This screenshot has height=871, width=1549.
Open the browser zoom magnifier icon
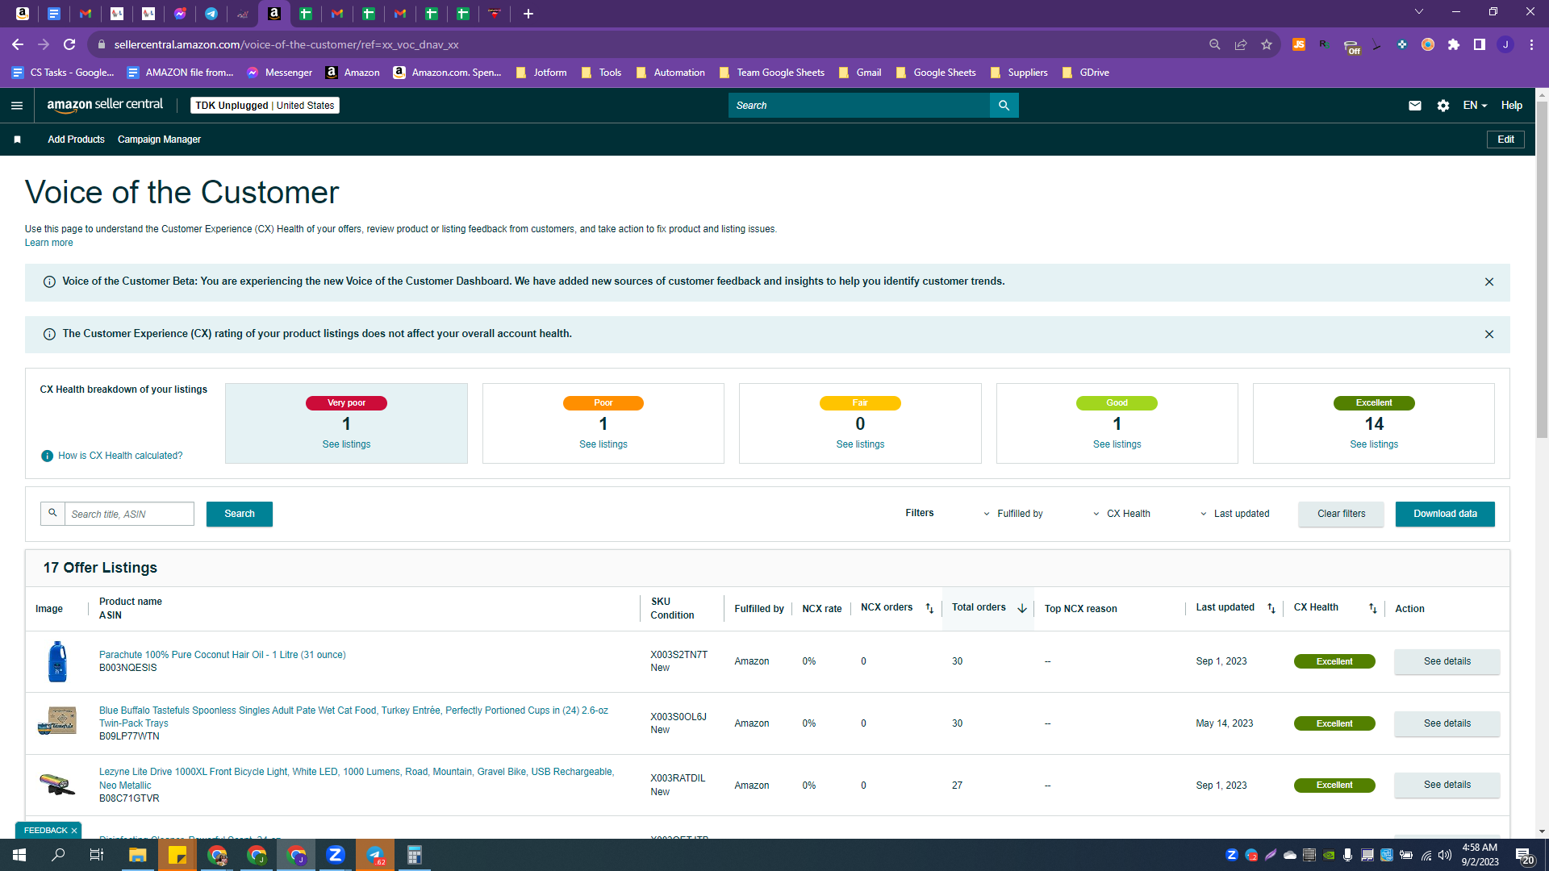tap(1215, 45)
